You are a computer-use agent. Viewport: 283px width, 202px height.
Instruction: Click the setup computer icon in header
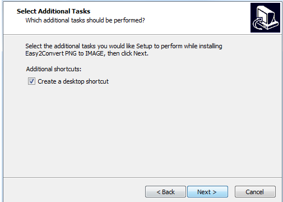coord(265,18)
